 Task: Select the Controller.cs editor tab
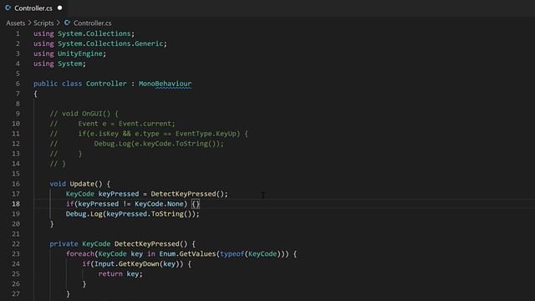[33, 8]
